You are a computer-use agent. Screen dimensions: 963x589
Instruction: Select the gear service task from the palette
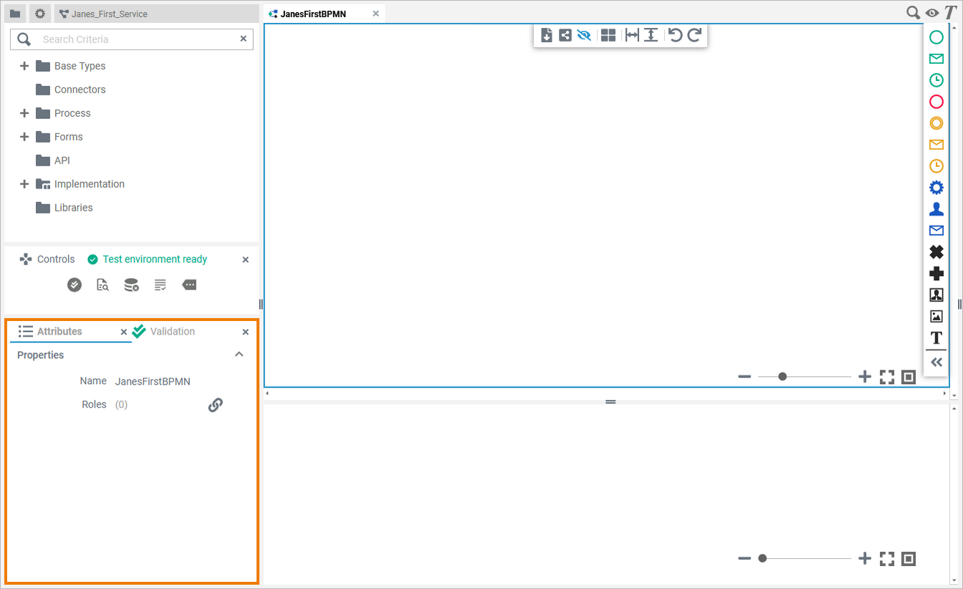pyautogui.click(x=936, y=187)
